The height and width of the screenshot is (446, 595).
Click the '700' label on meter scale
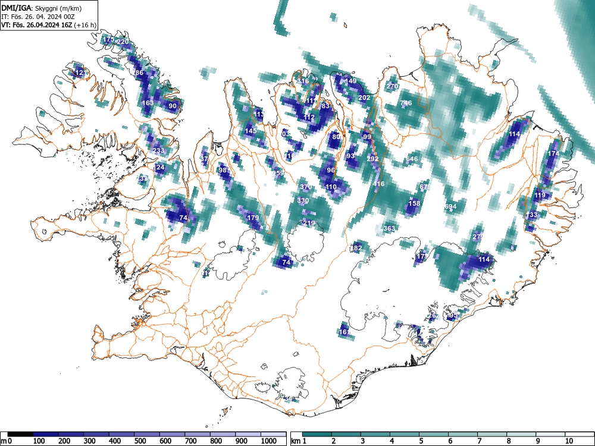pyautogui.click(x=191, y=441)
